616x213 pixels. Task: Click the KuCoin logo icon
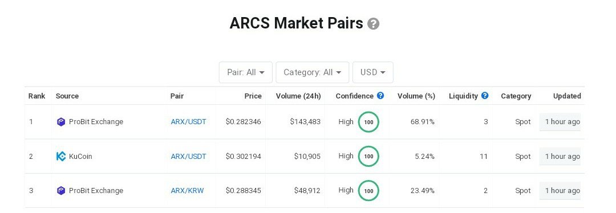pyautogui.click(x=61, y=157)
